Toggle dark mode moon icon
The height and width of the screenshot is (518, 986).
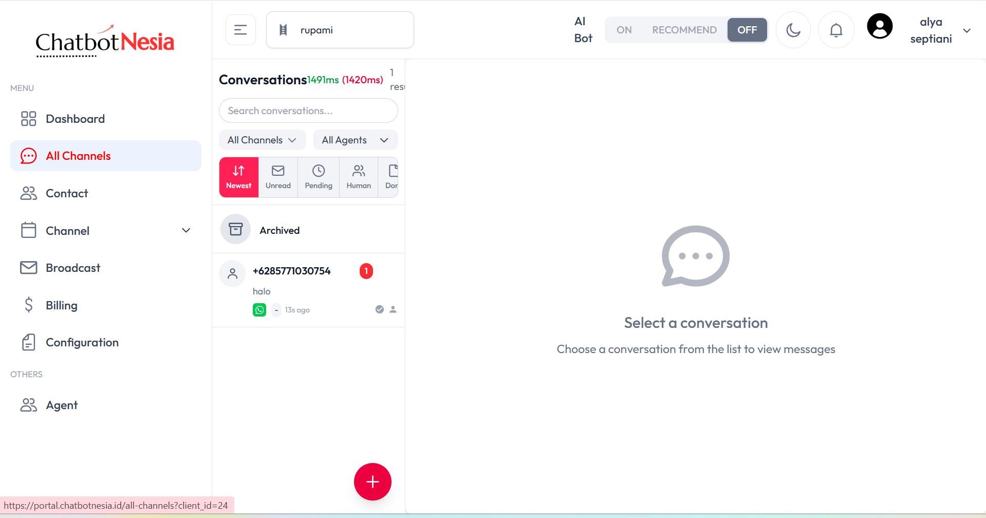click(x=793, y=30)
